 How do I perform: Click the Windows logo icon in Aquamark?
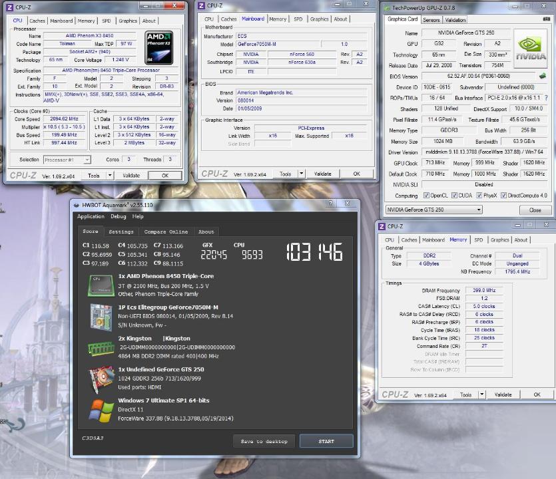[x=101, y=410]
